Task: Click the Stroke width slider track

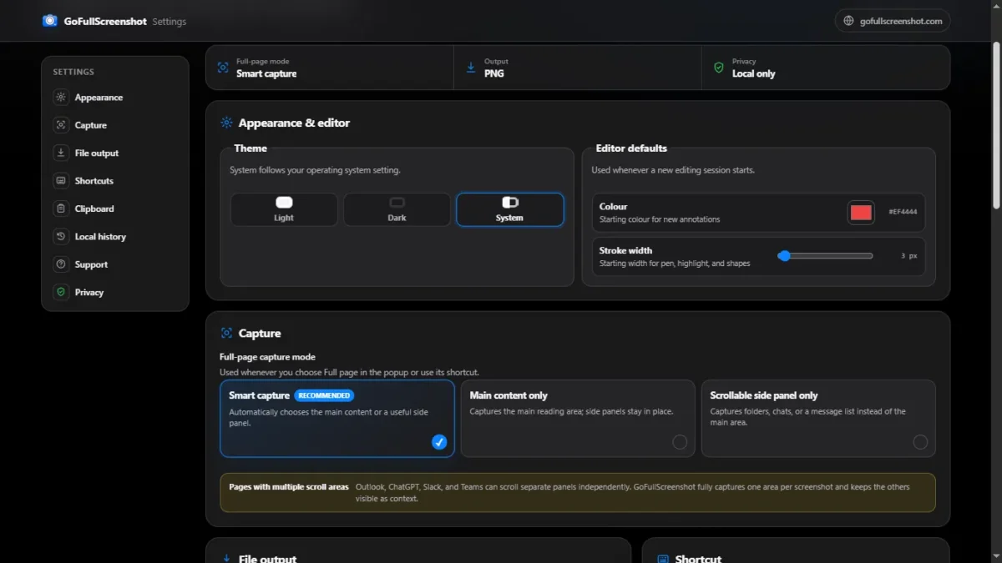Action: pos(825,256)
